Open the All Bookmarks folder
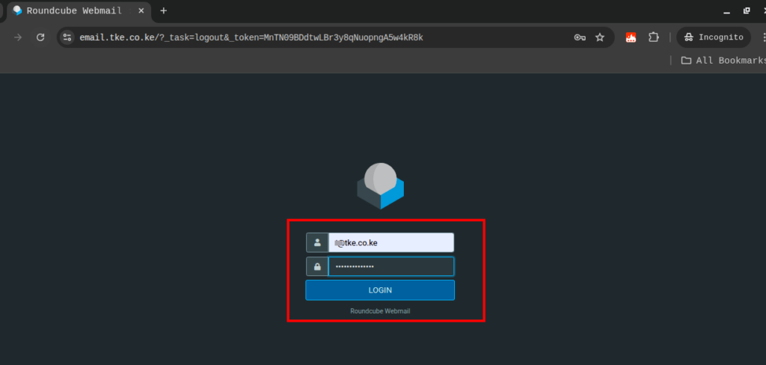This screenshot has width=766, height=365. 723,60
